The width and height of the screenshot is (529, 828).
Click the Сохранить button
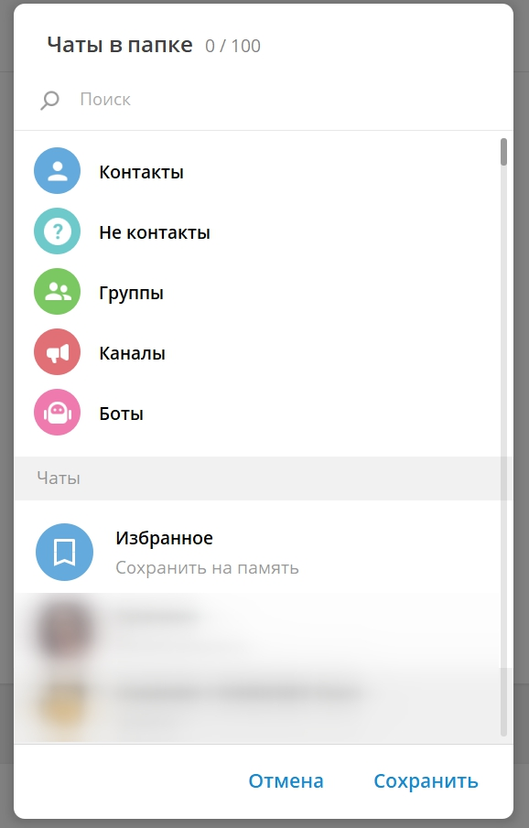coord(426,781)
